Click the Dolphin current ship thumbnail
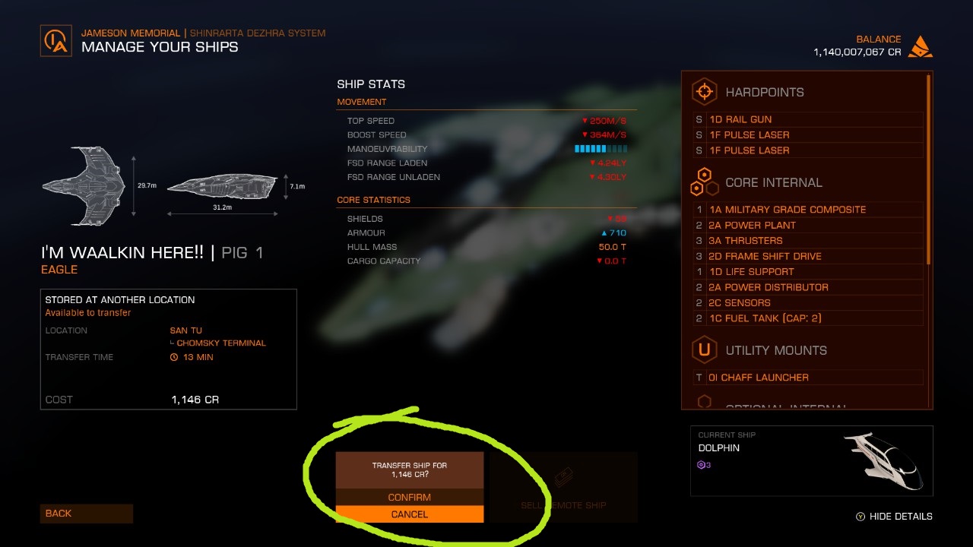Viewport: 973px width, 547px height. point(884,460)
